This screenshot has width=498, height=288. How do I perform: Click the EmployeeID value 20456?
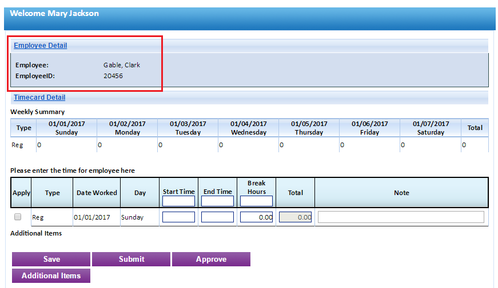click(113, 76)
